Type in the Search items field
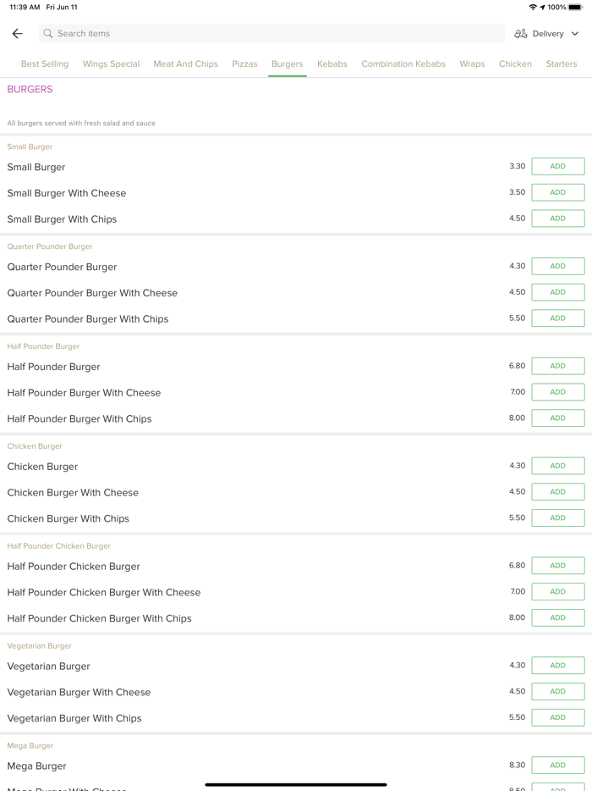This screenshot has height=791, width=592. pos(271,34)
